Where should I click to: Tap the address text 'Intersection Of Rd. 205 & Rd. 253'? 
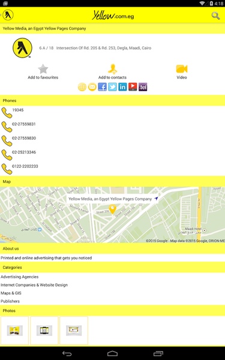(86, 48)
